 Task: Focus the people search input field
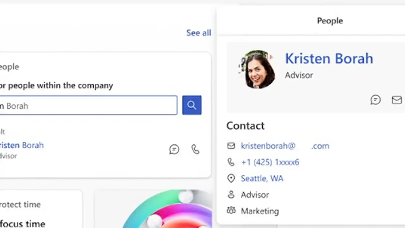point(89,105)
